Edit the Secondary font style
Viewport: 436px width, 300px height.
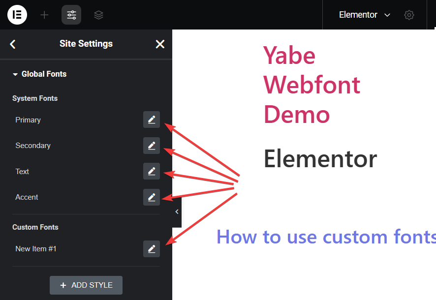152,146
